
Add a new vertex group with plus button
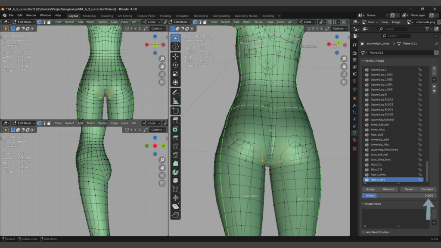pos(434,69)
